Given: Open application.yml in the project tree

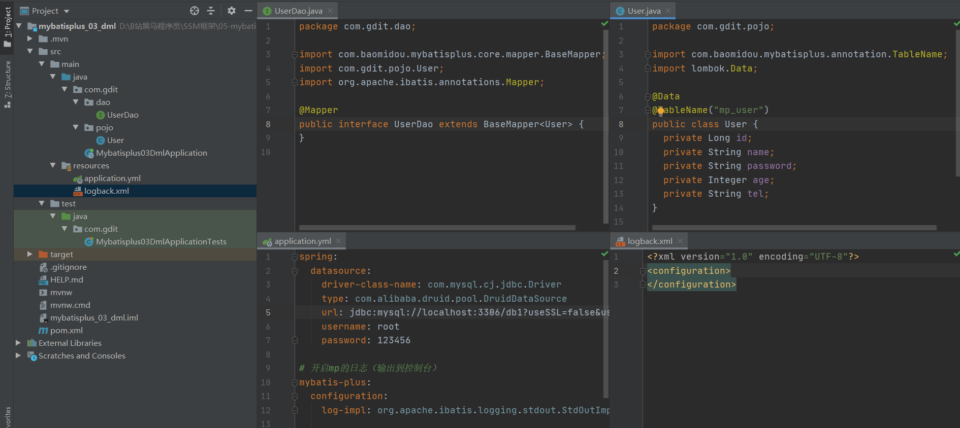Looking at the screenshot, I should click(112, 179).
